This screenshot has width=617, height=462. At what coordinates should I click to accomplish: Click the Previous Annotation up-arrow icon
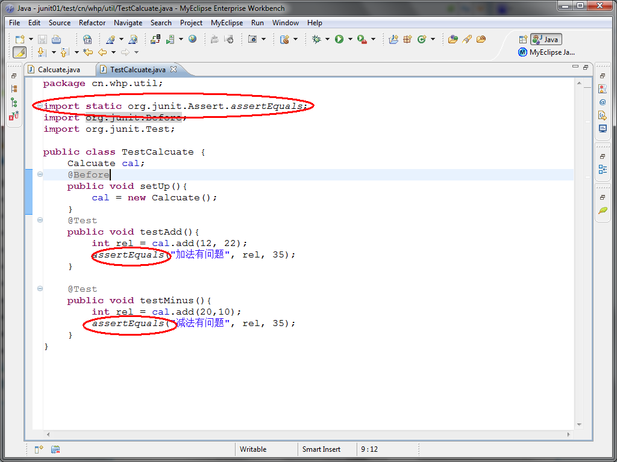click(64, 52)
